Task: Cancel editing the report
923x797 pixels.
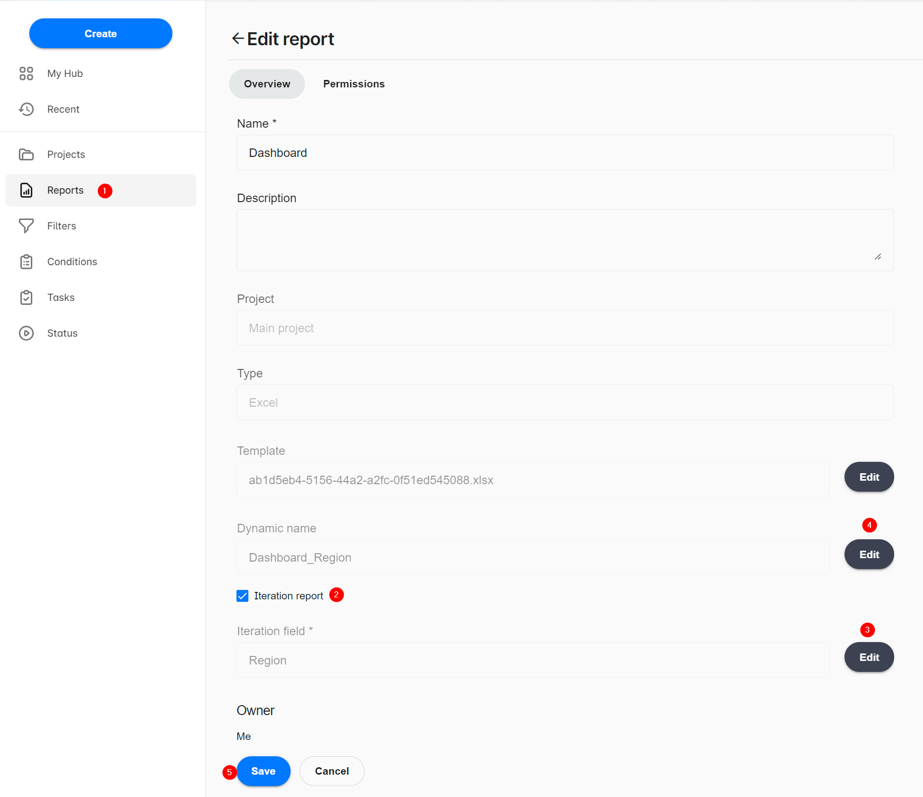Action: tap(331, 771)
